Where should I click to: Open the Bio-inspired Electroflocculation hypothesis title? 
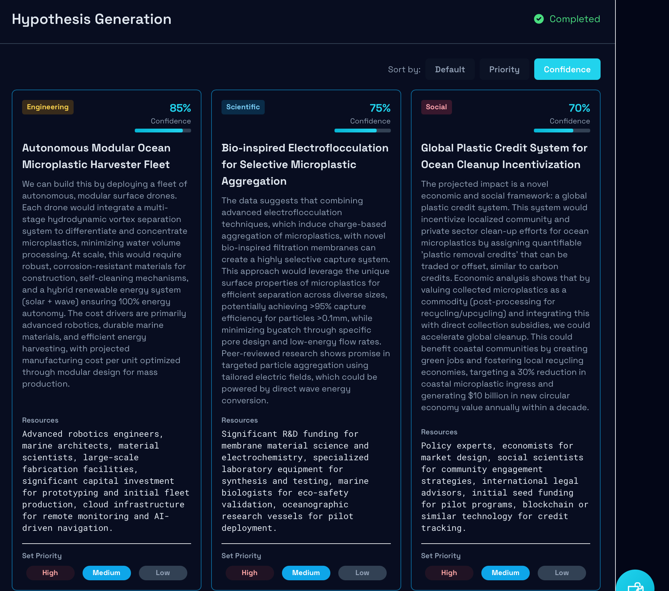[305, 164]
